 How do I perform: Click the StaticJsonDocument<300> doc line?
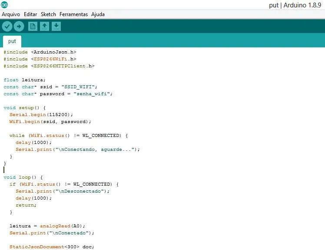pyautogui.click(x=52, y=247)
